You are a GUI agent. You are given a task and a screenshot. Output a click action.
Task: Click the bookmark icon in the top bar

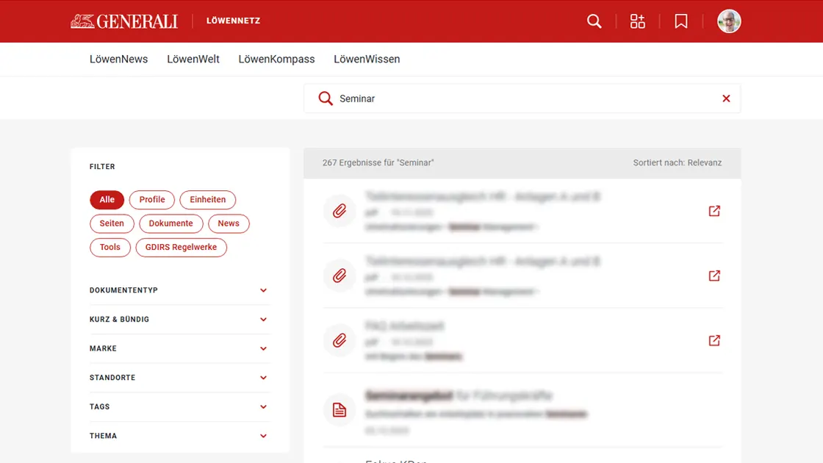[x=680, y=21]
